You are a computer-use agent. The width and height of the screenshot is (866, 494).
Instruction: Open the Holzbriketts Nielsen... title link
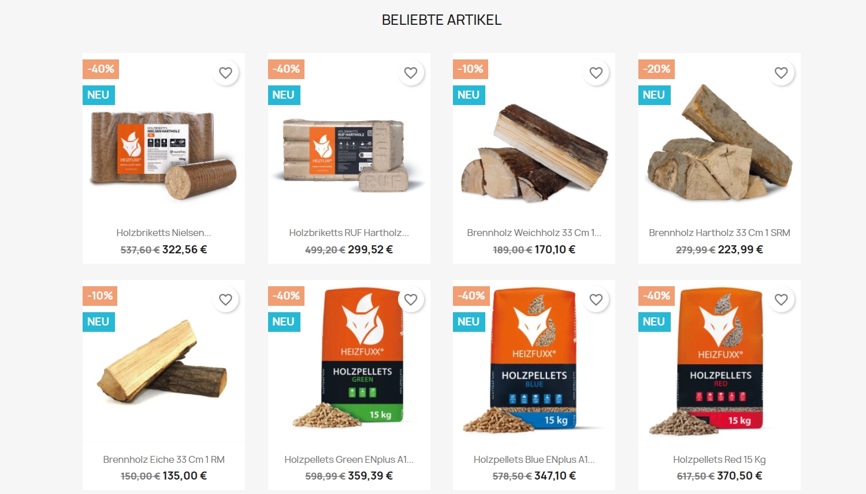pyautogui.click(x=163, y=233)
